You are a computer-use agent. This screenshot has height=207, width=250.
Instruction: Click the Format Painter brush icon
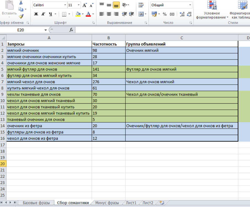(x=21, y=16)
